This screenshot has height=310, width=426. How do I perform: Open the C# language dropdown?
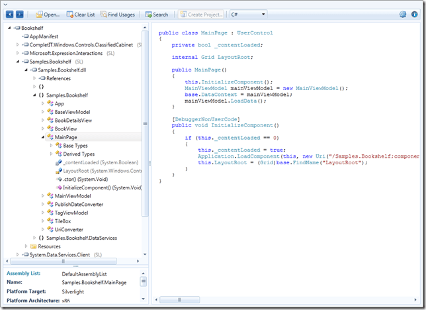(x=248, y=15)
